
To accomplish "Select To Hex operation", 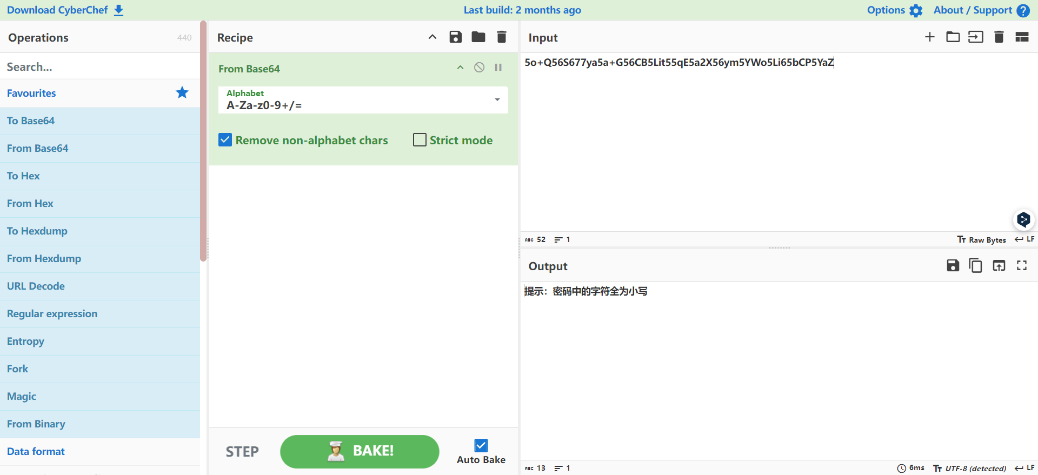I will point(100,176).
